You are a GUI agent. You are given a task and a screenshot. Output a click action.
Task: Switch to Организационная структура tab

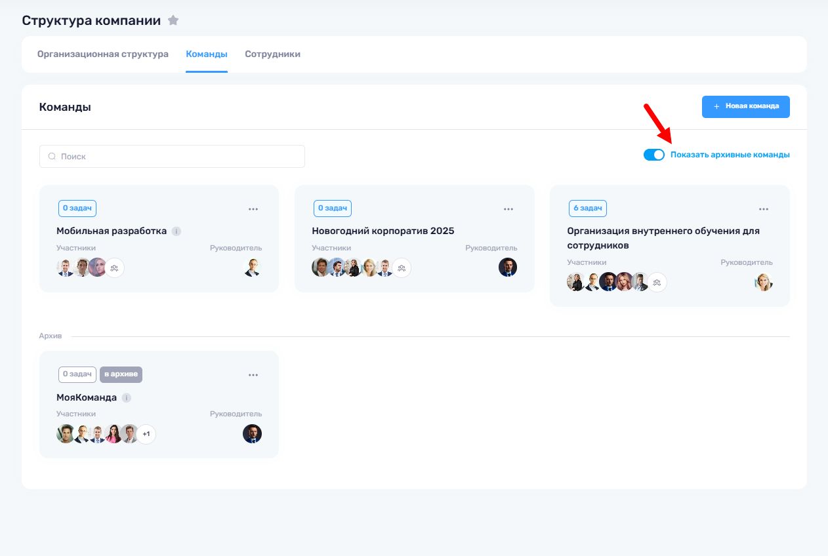(x=103, y=54)
